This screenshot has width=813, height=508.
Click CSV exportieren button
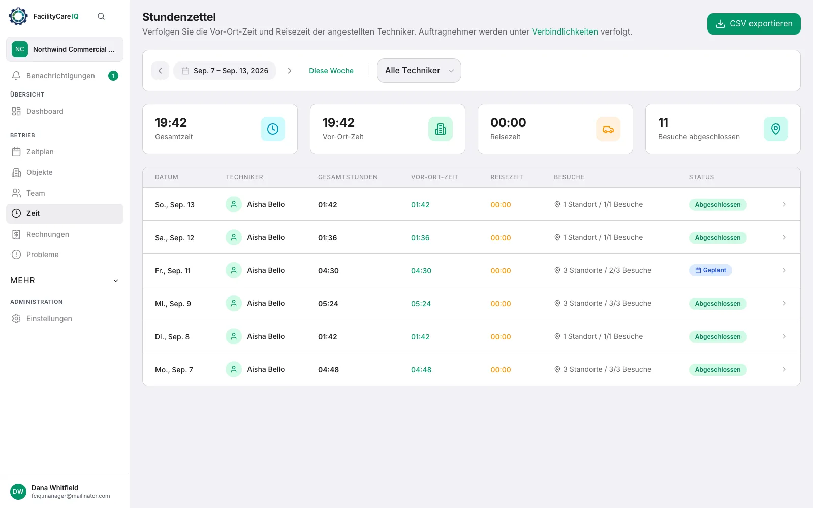tap(754, 24)
